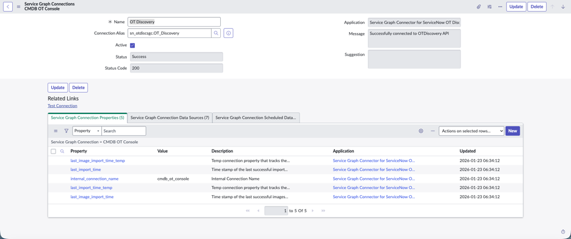Click the page number field

[276, 210]
